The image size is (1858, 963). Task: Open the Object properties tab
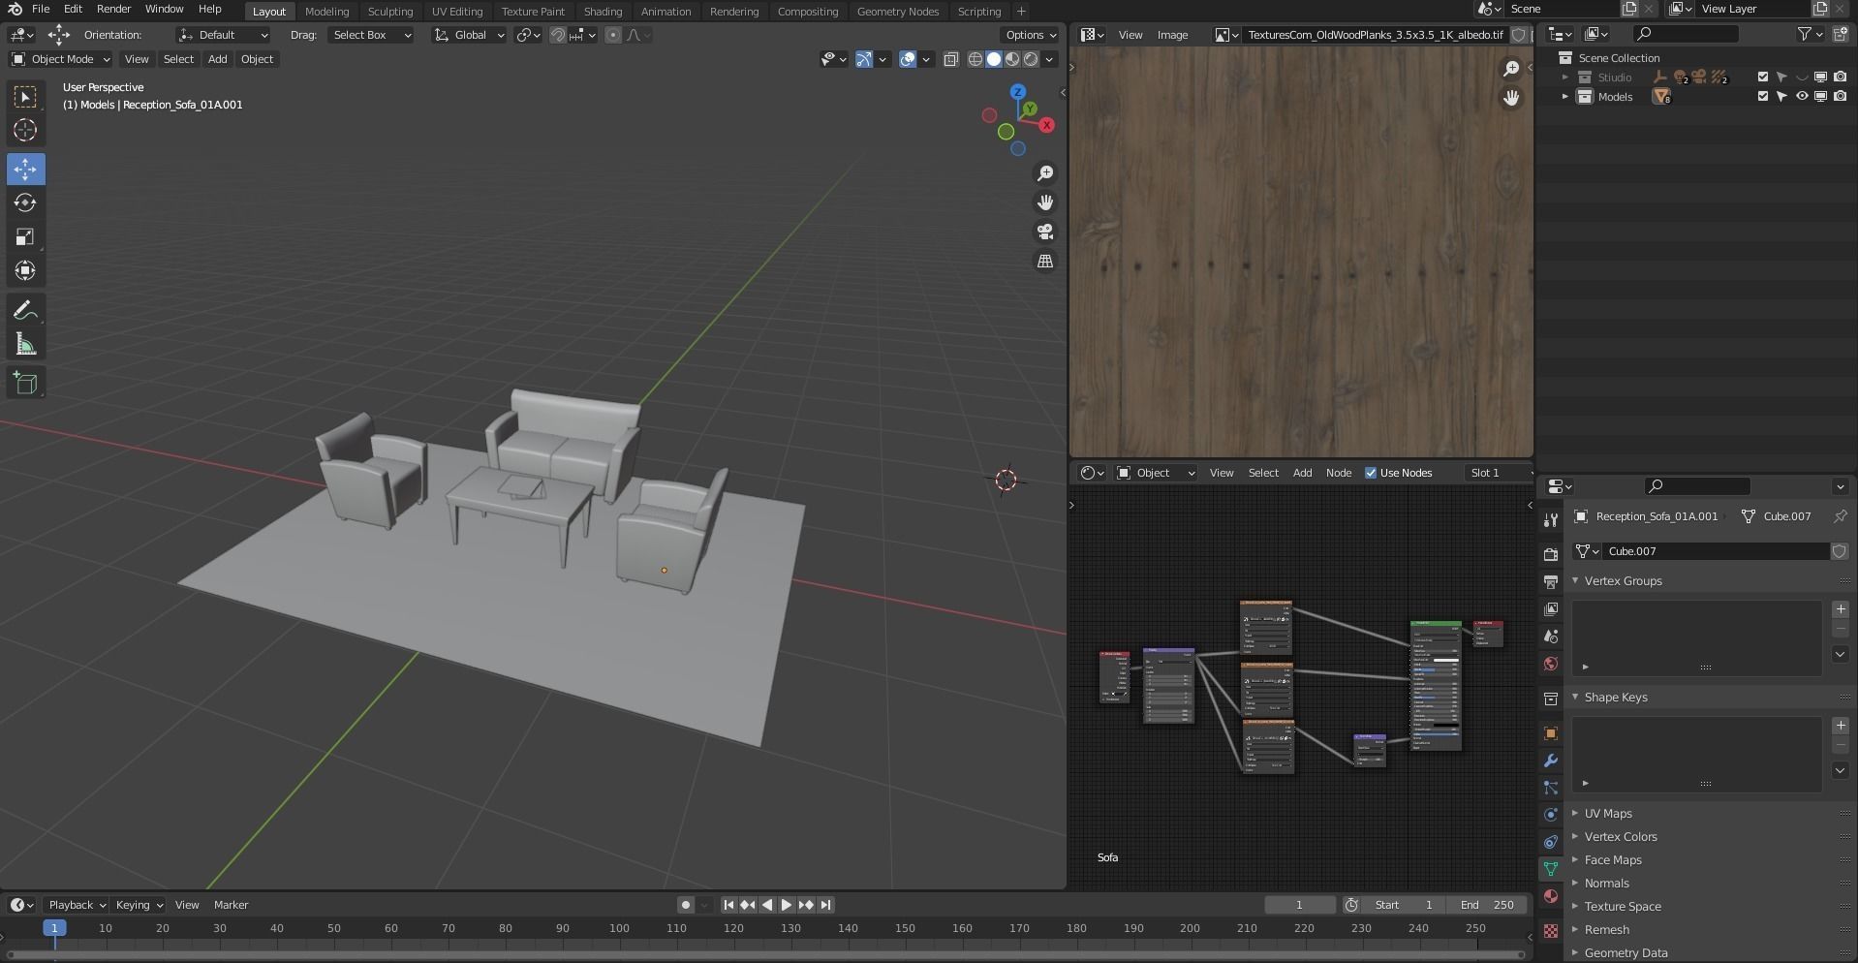1551,733
